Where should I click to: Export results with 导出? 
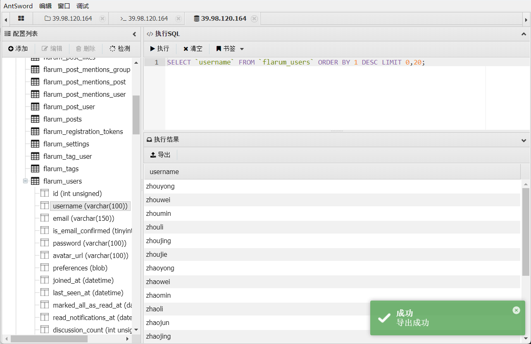[160, 155]
